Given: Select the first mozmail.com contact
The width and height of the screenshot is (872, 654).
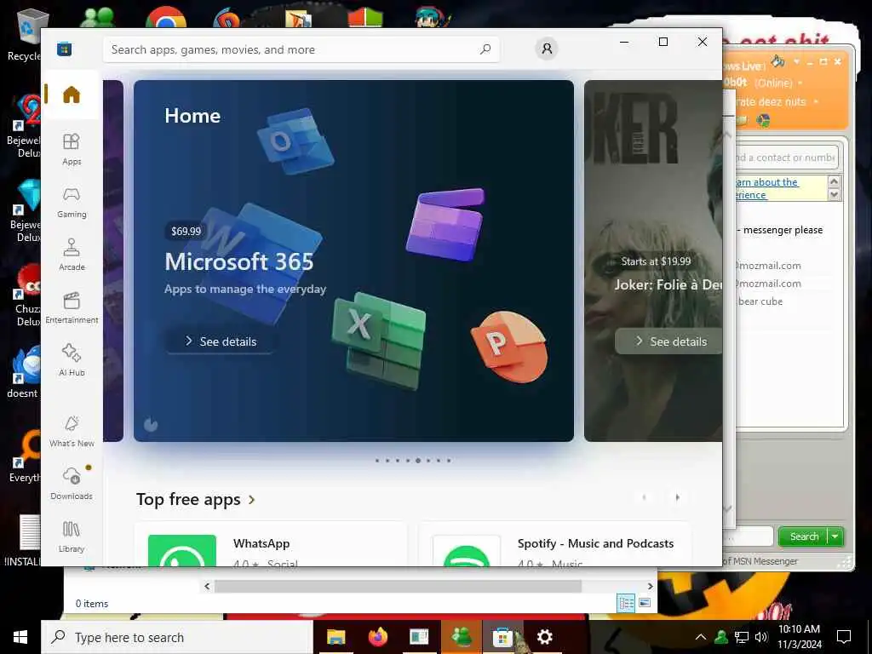Looking at the screenshot, I should pyautogui.click(x=769, y=266).
